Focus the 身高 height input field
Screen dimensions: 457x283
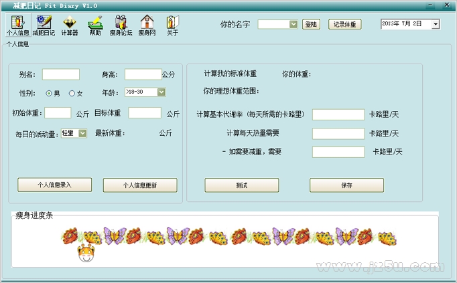tap(143, 74)
